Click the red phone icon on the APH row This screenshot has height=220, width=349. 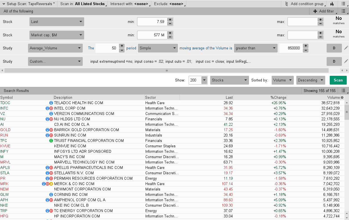pos(51,200)
